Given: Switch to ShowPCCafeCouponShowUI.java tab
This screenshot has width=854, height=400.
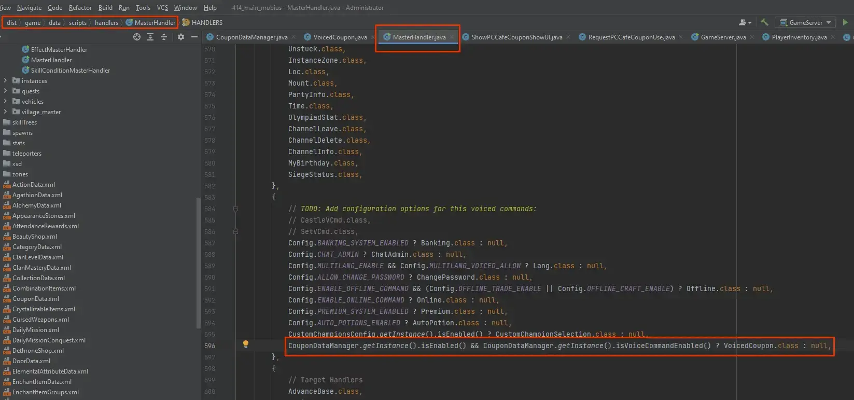Looking at the screenshot, I should pyautogui.click(x=516, y=37).
